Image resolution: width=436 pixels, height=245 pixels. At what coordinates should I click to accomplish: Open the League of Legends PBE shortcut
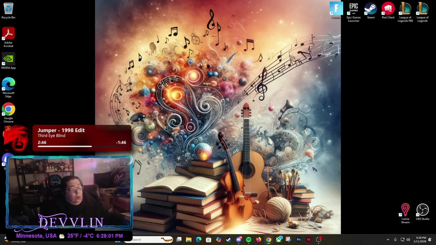(405, 13)
